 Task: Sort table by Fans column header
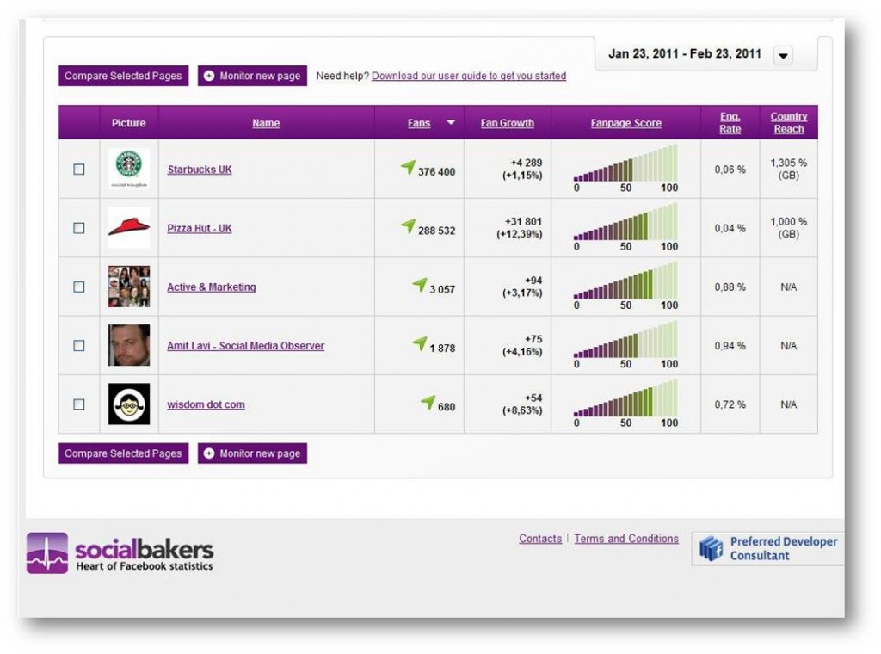click(419, 123)
